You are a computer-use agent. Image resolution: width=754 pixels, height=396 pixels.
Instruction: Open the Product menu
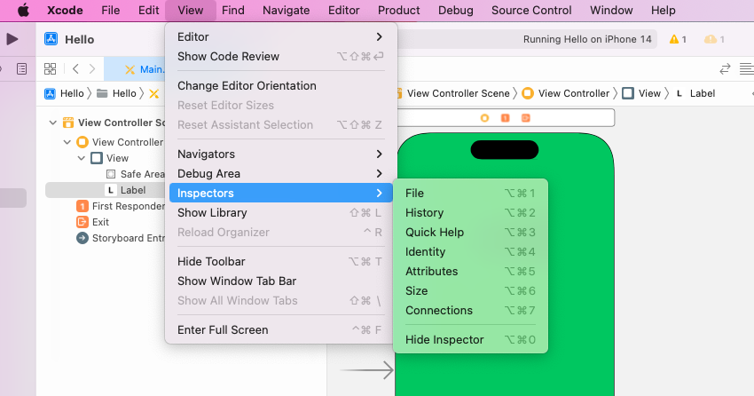pyautogui.click(x=398, y=10)
